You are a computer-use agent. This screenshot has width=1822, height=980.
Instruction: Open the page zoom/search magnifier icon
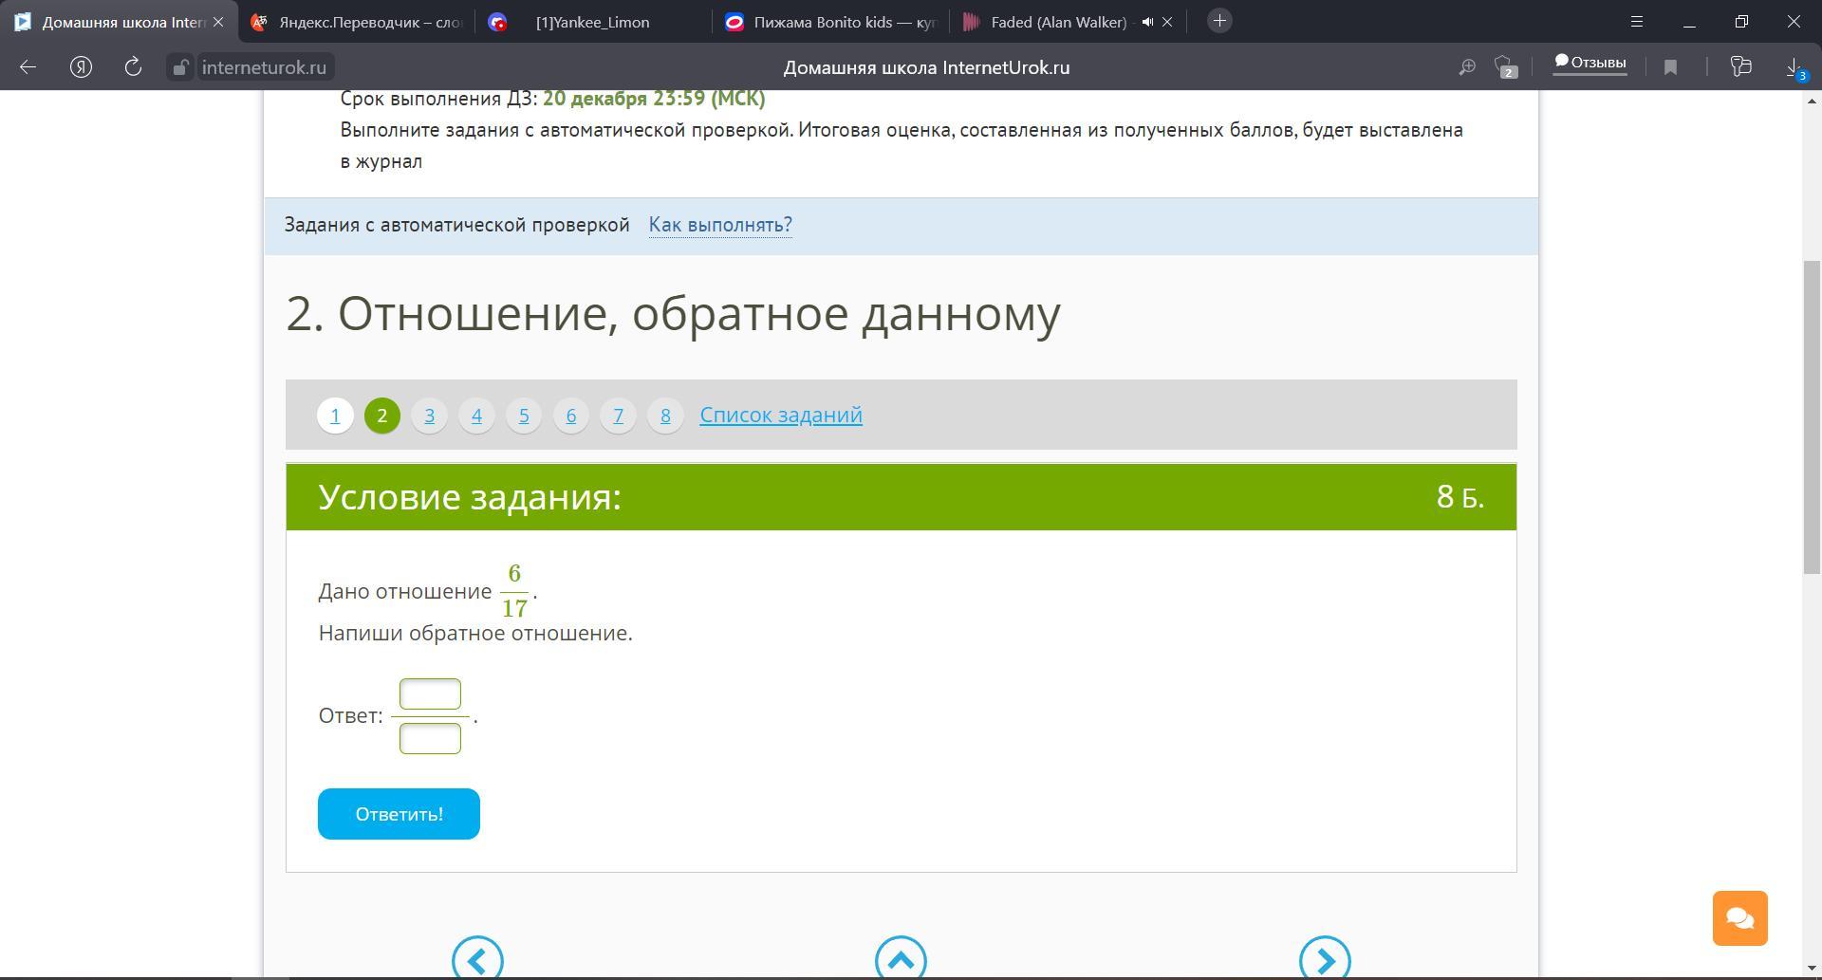tap(1467, 66)
